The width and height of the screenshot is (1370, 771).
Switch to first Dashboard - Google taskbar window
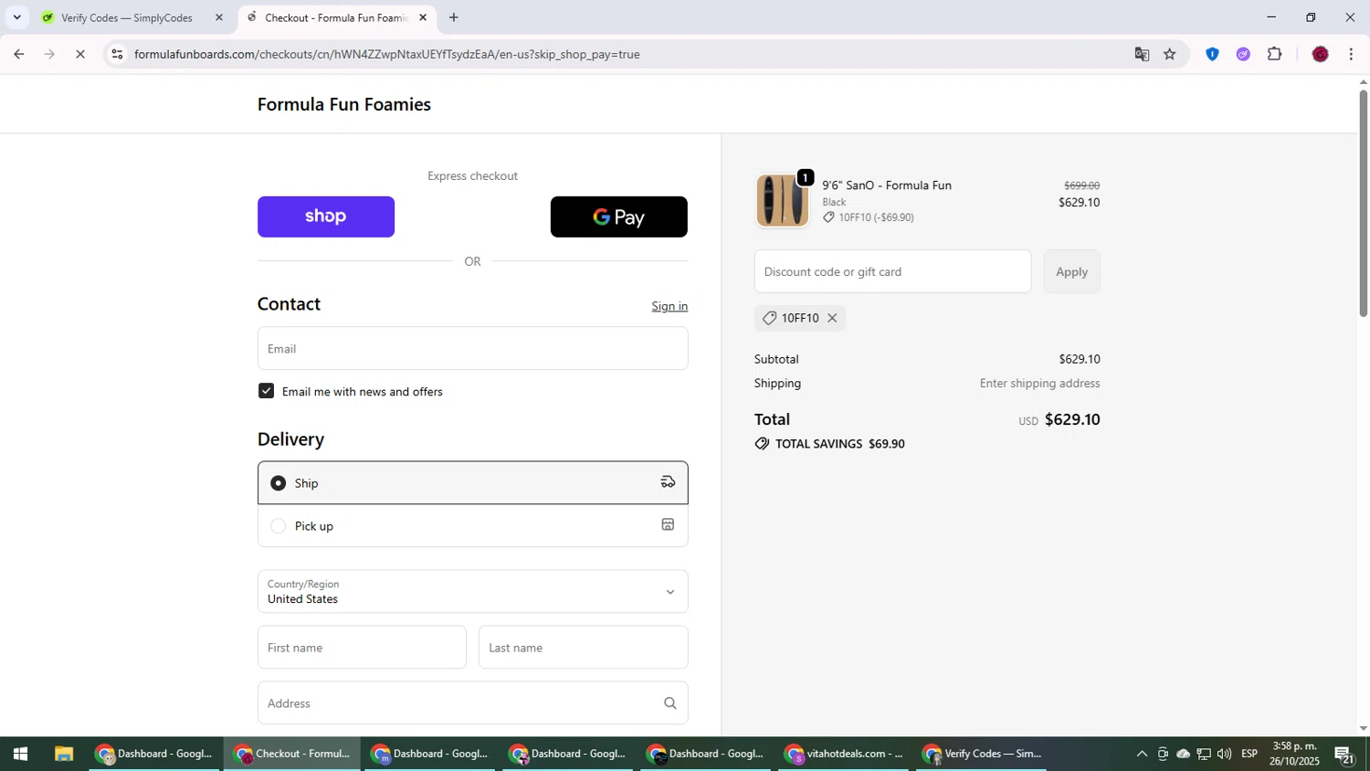(x=154, y=754)
